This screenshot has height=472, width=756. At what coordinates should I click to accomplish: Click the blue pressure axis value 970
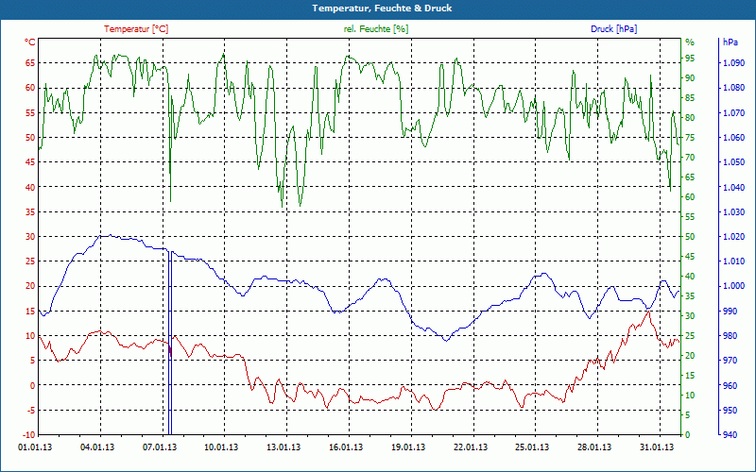(x=730, y=361)
